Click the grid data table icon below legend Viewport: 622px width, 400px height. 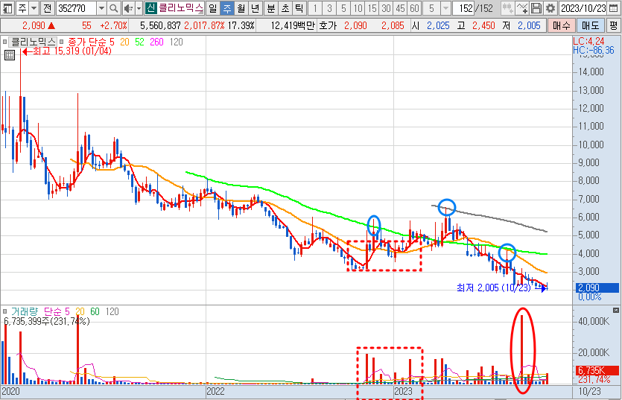coord(10,55)
